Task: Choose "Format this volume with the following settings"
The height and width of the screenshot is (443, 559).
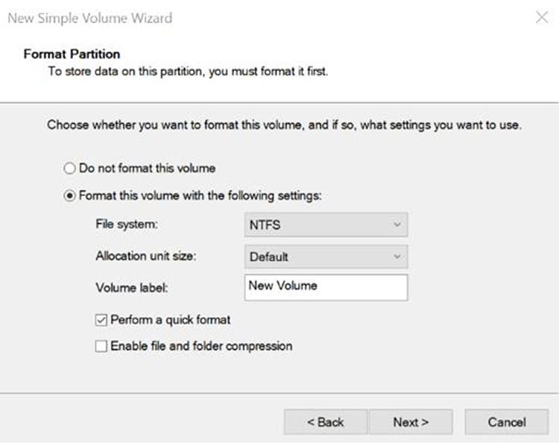Action: pos(70,195)
